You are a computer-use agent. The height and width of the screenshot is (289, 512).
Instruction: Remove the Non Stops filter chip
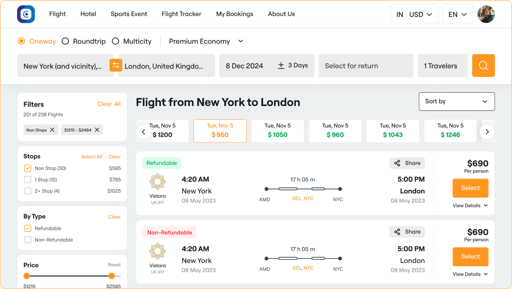click(52, 130)
